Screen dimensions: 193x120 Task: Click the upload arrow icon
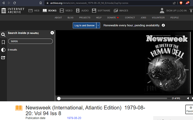coord(191,11)
